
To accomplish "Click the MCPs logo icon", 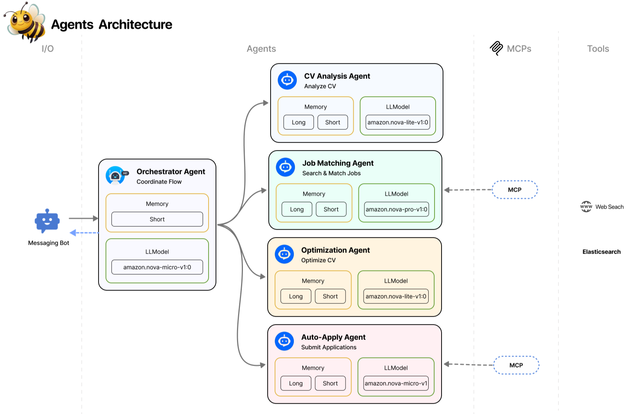I will click(x=496, y=48).
